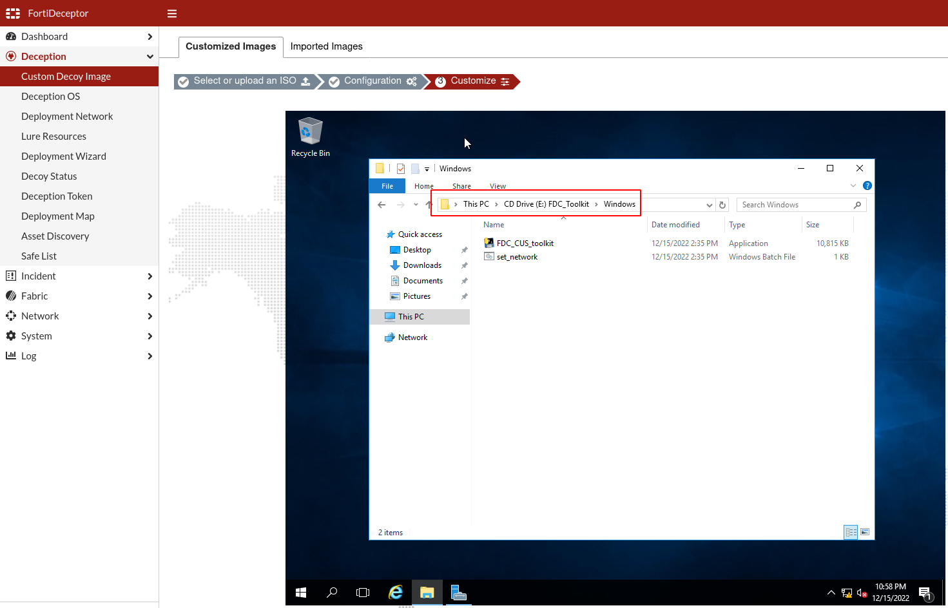Open Internet Explorer from the taskbar

(396, 593)
